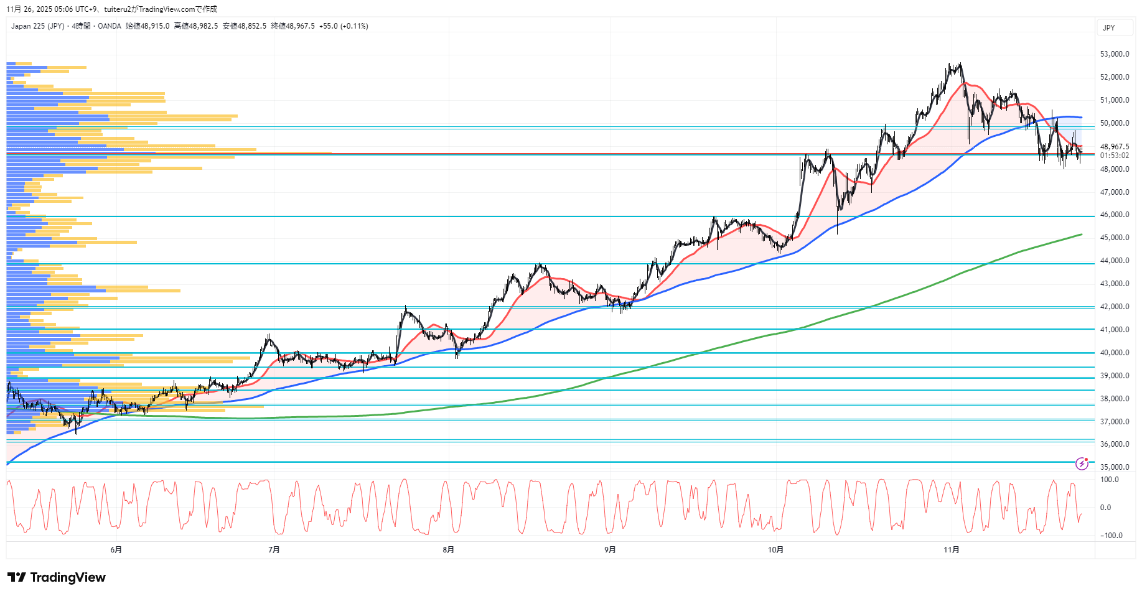Click the oscillator 100.0 scale label
The height and width of the screenshot is (596, 1142).
coord(1109,480)
